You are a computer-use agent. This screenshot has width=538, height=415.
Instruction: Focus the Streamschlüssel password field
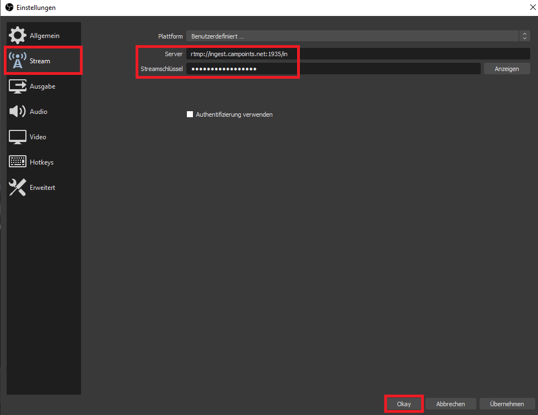coord(333,69)
